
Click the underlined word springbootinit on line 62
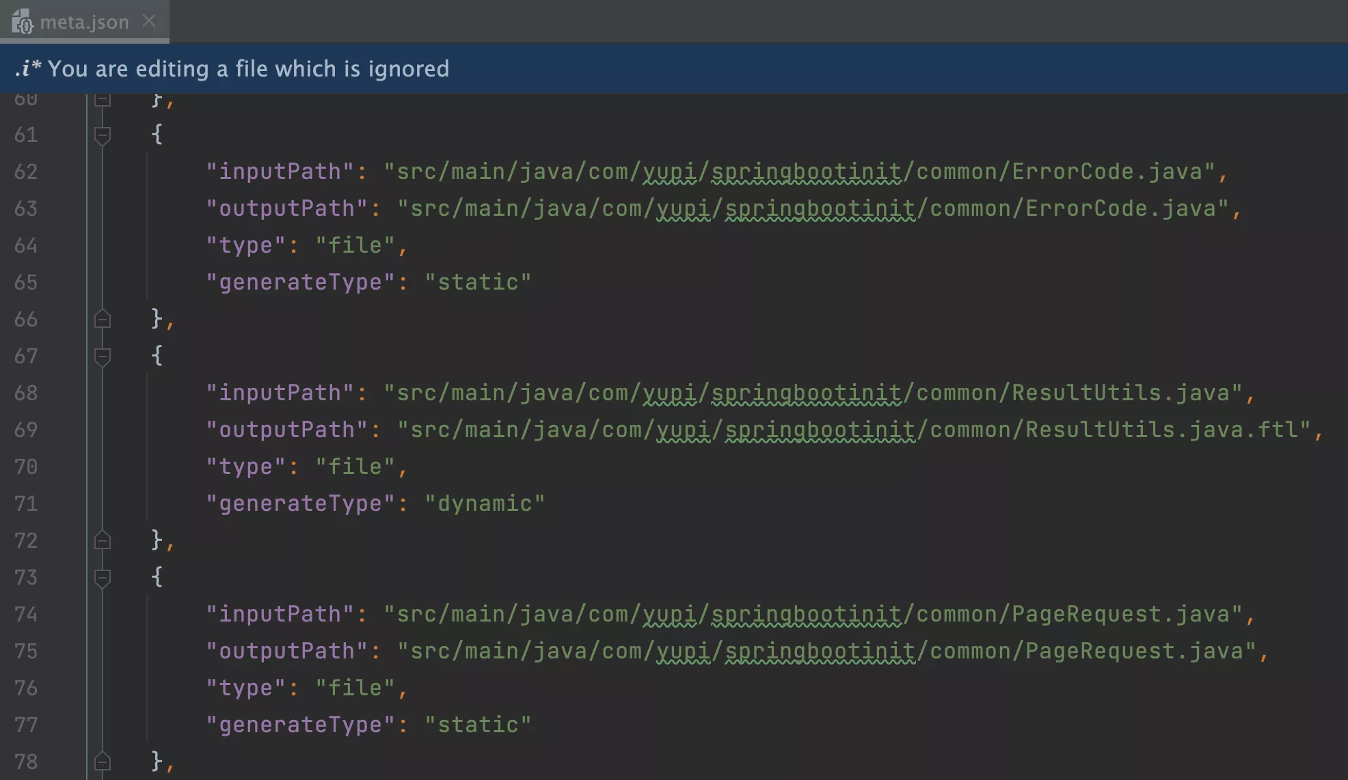[x=807, y=171]
